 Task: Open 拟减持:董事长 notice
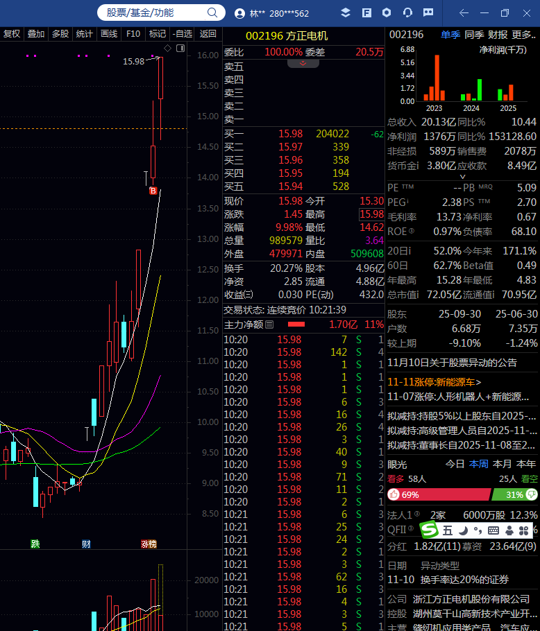point(461,445)
